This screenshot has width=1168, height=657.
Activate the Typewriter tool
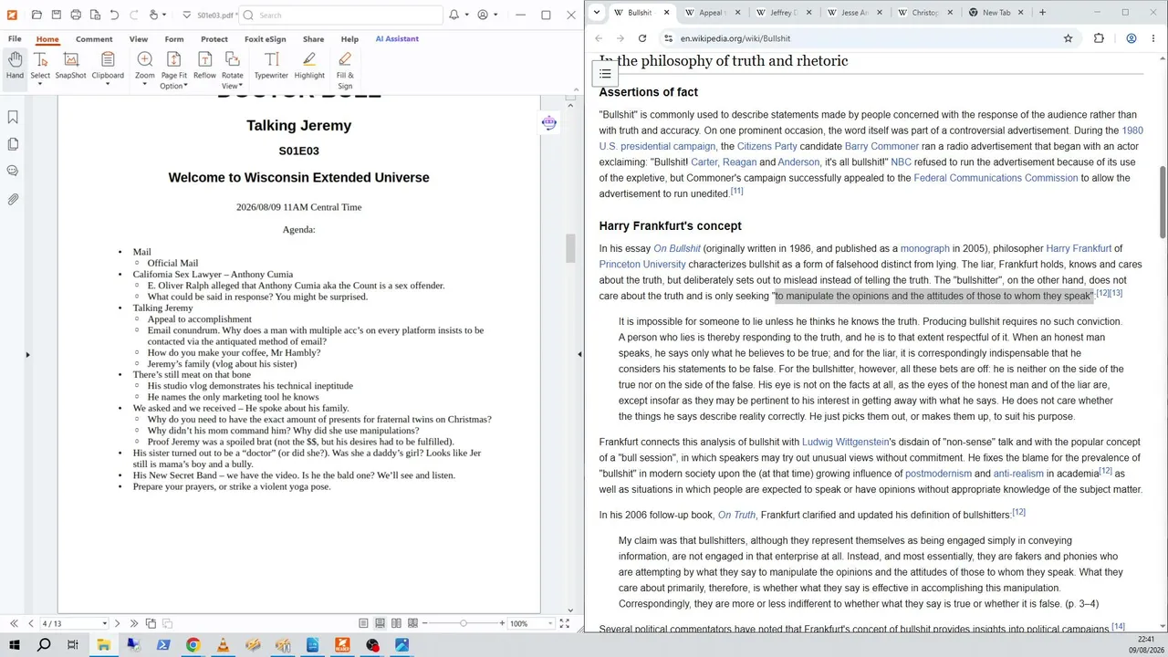[271, 66]
